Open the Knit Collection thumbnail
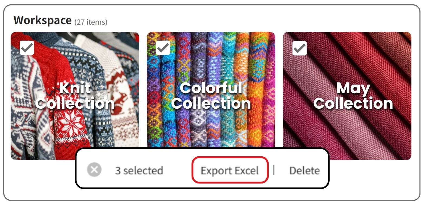 tap(75, 96)
